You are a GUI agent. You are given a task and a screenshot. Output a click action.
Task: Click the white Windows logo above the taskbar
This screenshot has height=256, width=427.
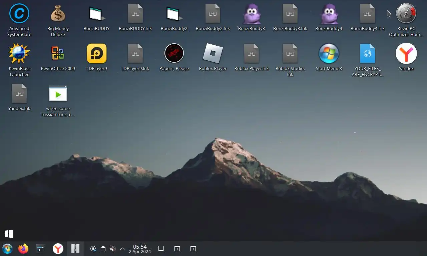tap(9, 234)
